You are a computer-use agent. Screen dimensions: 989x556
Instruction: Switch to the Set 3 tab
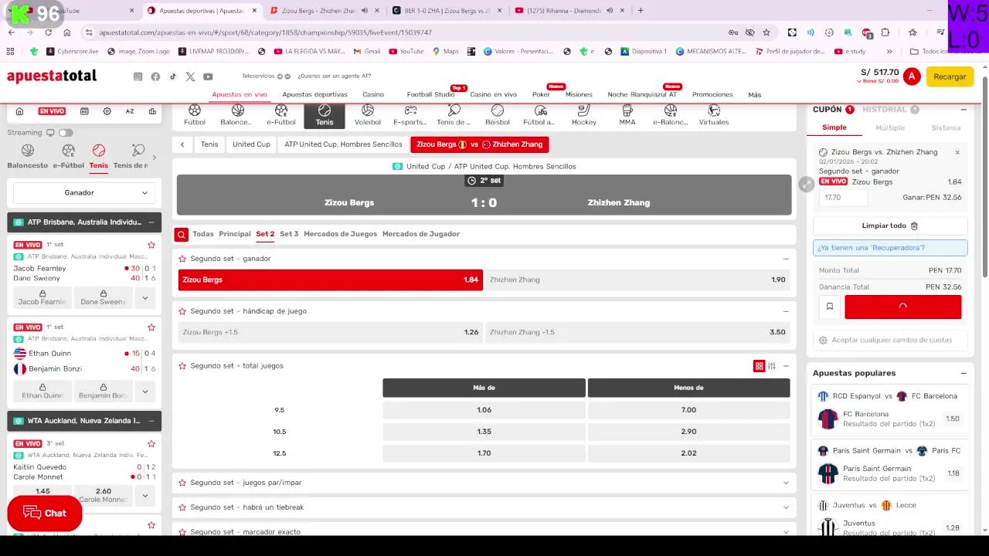click(289, 234)
